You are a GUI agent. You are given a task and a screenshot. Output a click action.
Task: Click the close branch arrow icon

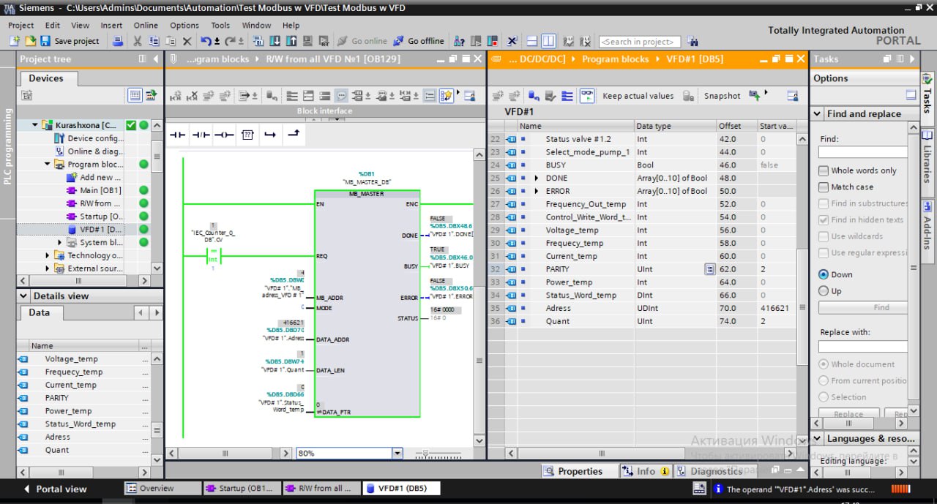[294, 135]
